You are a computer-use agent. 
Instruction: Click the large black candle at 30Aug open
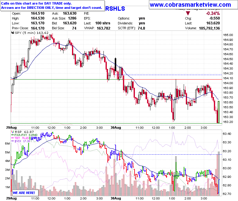click(116, 64)
